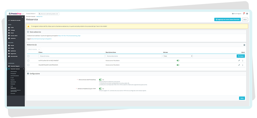The height and width of the screenshot is (118, 257).
Task: Click the Stato webservice info icon
Action: click(x=28, y=32)
